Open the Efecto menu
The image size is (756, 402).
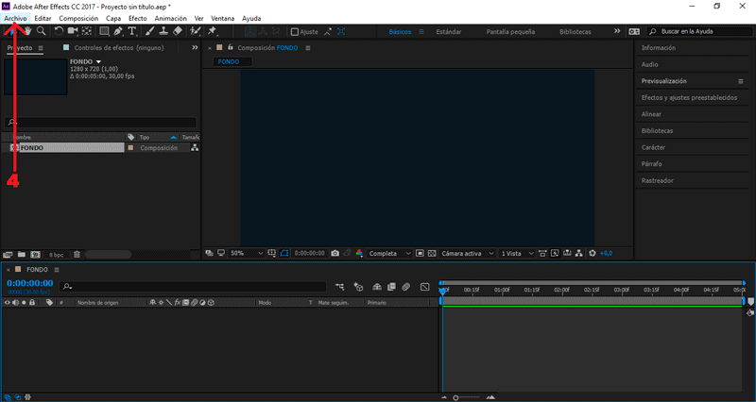click(x=138, y=18)
